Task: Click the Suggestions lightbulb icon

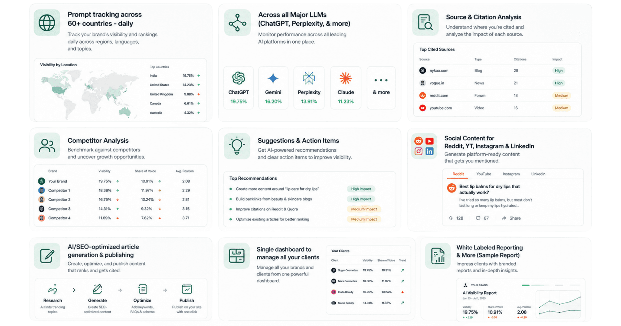Action: [x=237, y=146]
